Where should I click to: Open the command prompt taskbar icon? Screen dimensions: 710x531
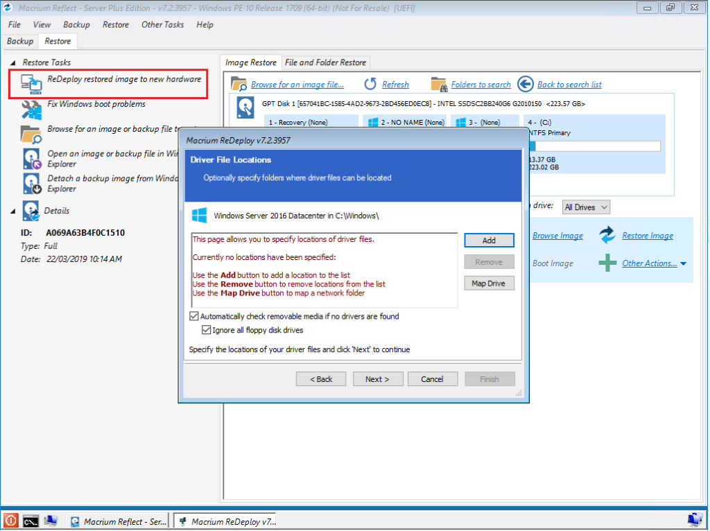click(31, 521)
